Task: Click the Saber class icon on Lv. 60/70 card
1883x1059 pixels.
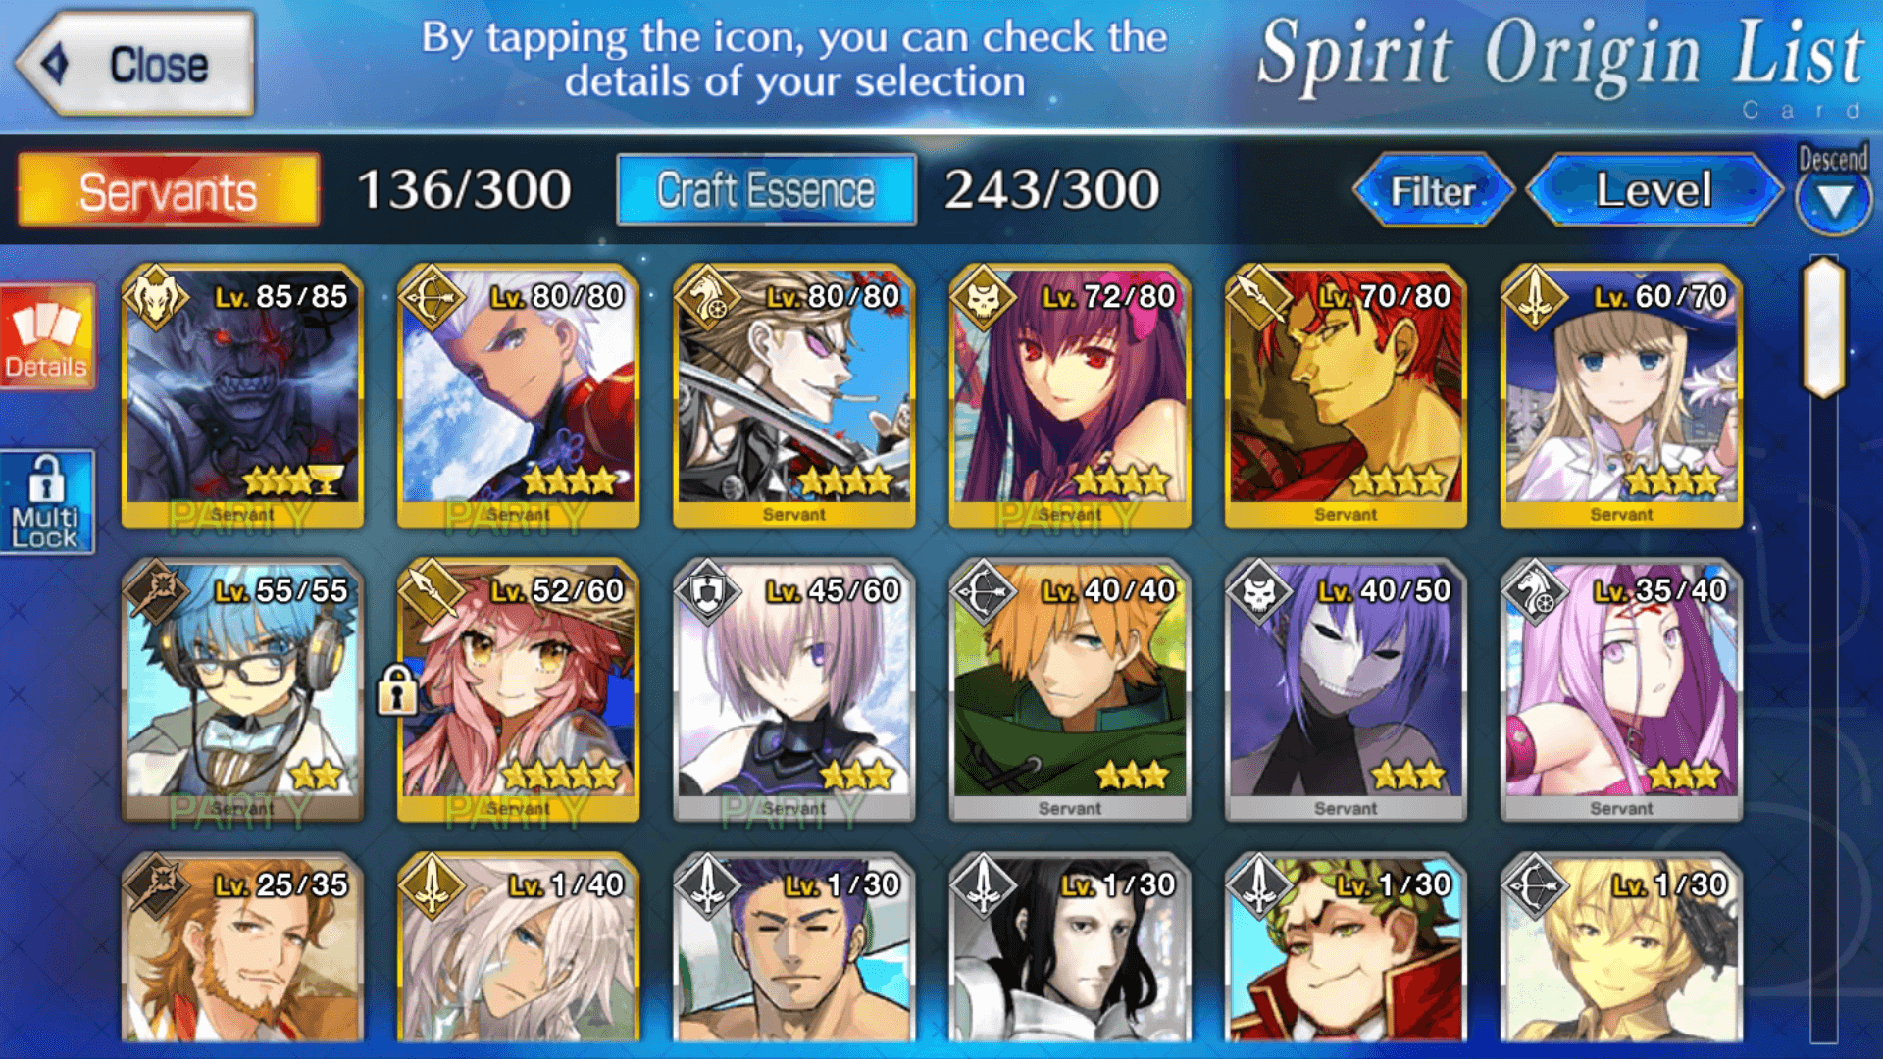Action: (x=1535, y=297)
